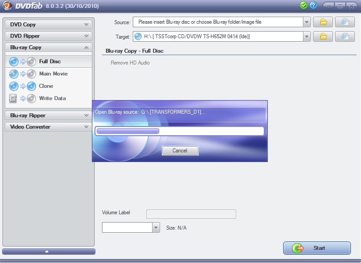The width and height of the screenshot is (361, 263).
Task: Click the green checkmark status icon
Action: (x=303, y=5)
